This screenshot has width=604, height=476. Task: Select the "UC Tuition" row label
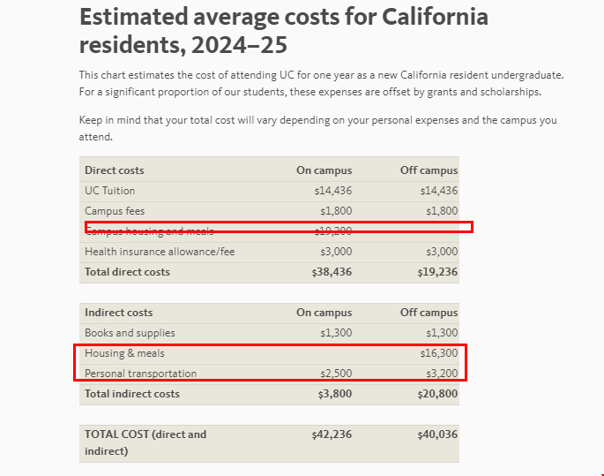[110, 191]
